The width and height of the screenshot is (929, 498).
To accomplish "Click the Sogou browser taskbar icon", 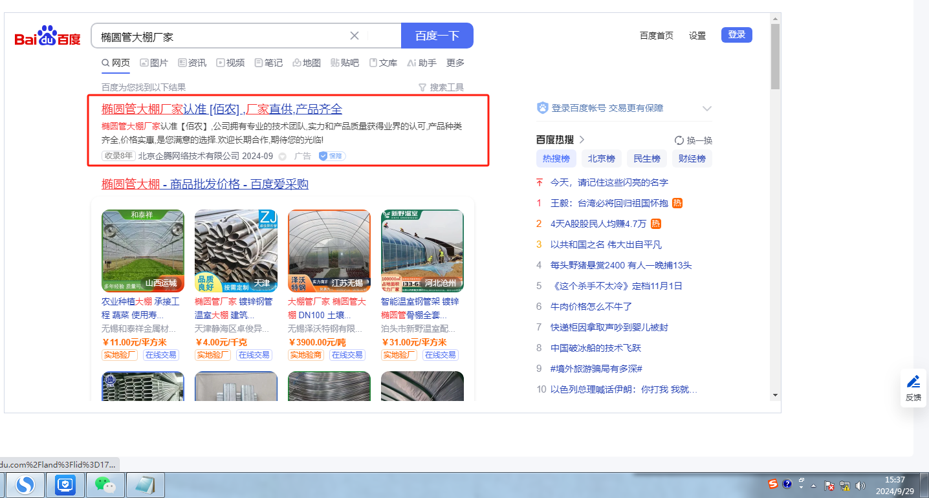I will [25, 484].
